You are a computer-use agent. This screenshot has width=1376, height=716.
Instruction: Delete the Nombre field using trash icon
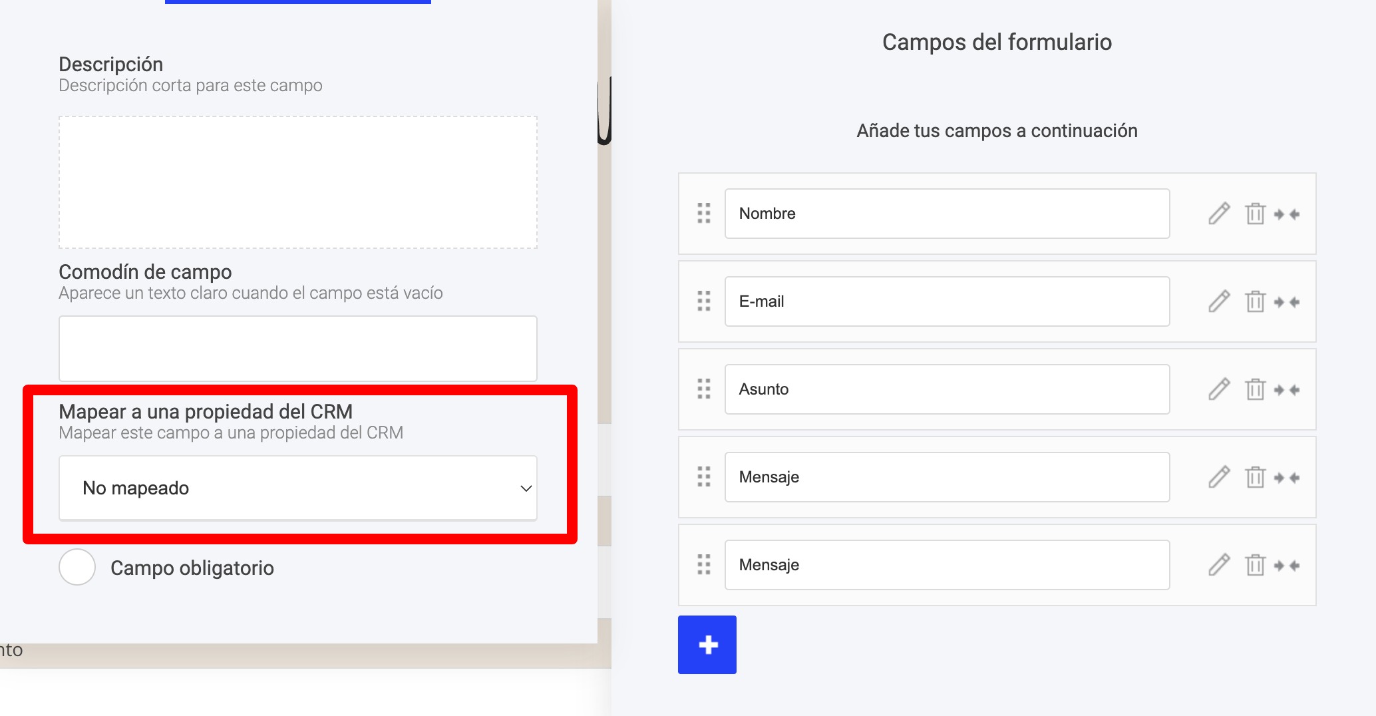(x=1255, y=214)
